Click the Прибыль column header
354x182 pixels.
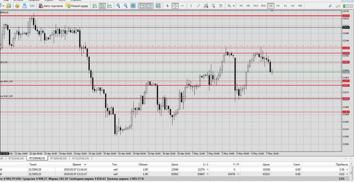pos(342,163)
